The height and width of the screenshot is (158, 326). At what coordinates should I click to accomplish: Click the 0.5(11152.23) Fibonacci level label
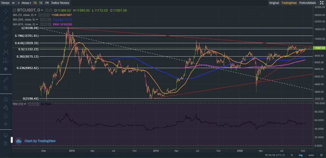pyautogui.click(x=29, y=49)
